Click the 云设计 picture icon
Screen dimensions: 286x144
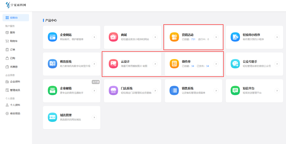pyautogui.click(x=113, y=64)
